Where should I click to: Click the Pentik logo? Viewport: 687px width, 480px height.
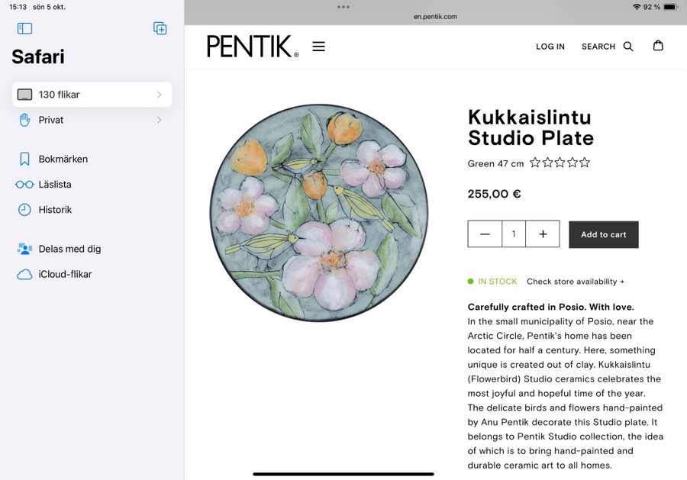click(x=253, y=47)
